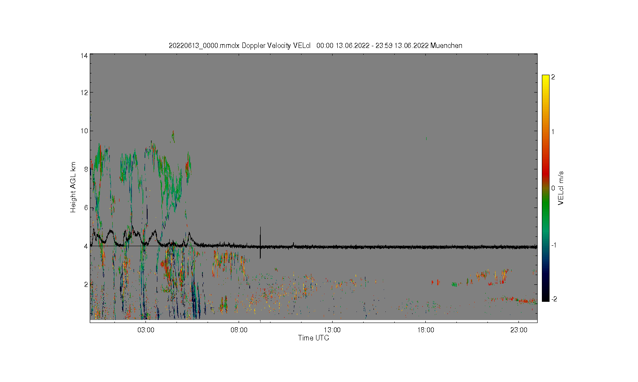Click the 14 km height tick label
This screenshot has width=638, height=382.
click(84, 56)
